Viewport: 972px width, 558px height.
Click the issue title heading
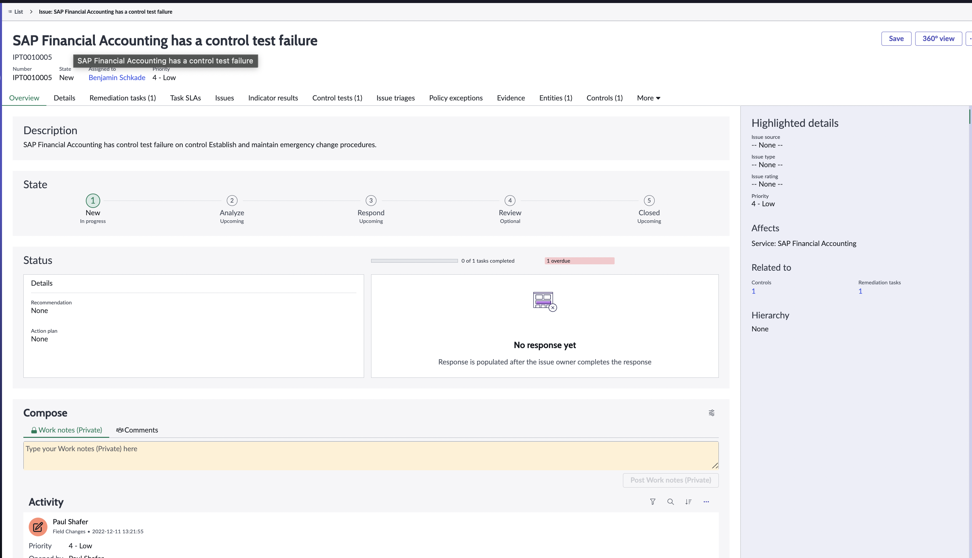point(165,40)
